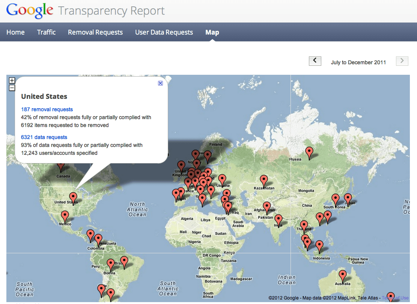The height and width of the screenshot is (304, 417).
Task: Open the 187 removal requests link
Action: [x=47, y=109]
